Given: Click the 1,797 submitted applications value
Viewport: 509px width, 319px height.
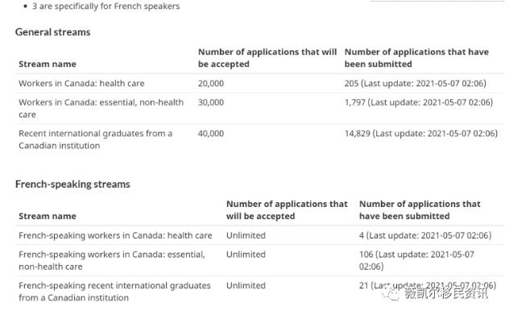Looking at the screenshot, I should 419,102.
